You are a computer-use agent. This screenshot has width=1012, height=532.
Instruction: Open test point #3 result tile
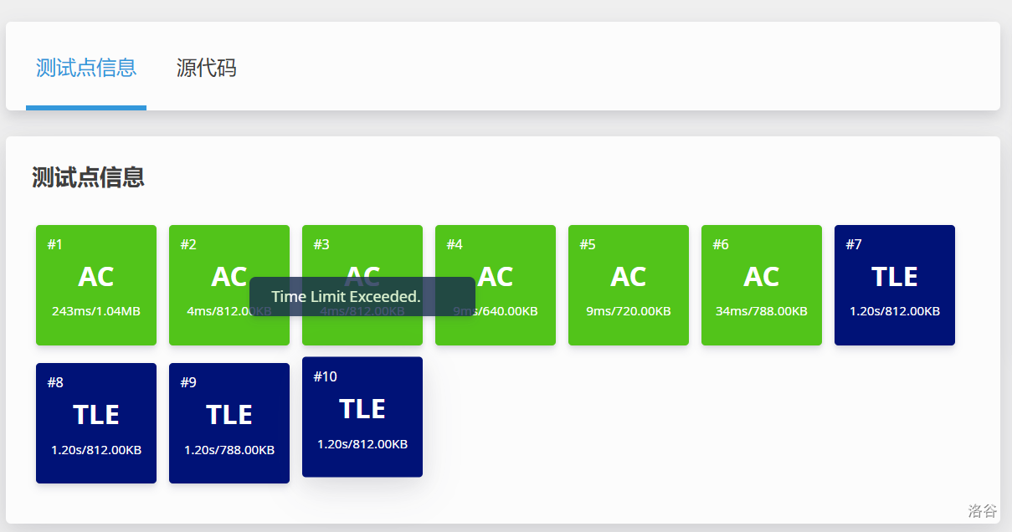pyautogui.click(x=362, y=251)
